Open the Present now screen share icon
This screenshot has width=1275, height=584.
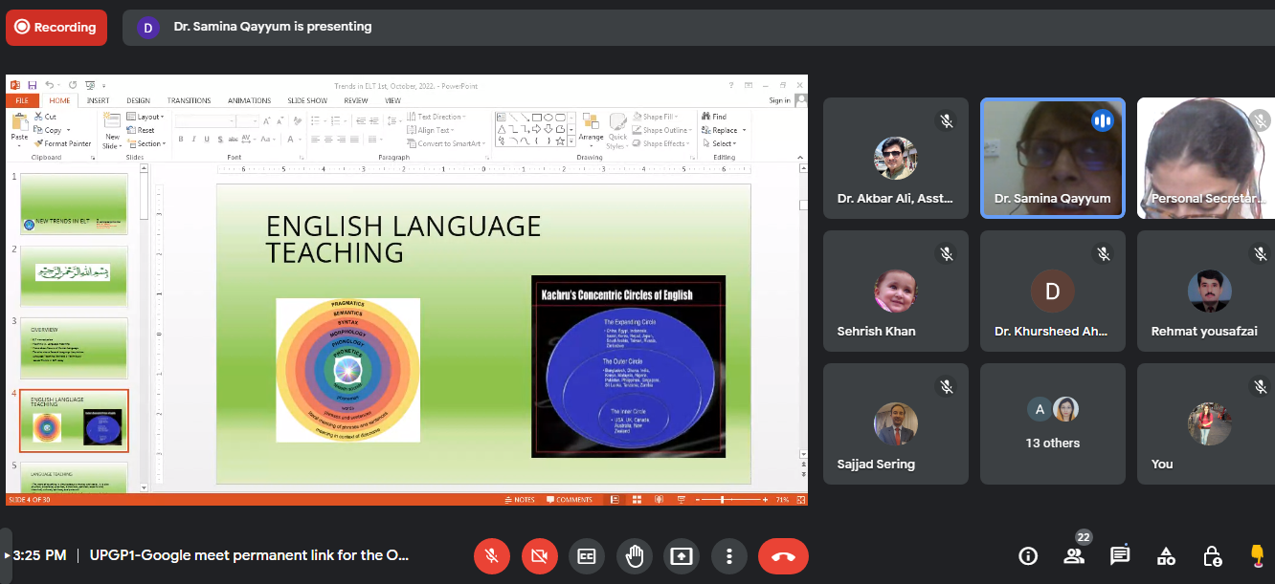tap(682, 555)
